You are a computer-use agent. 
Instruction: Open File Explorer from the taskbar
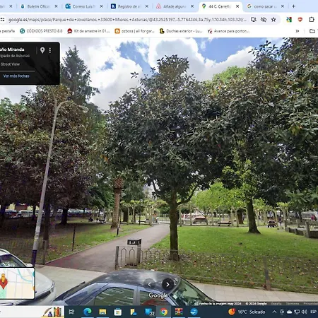pyautogui.click(x=102, y=312)
